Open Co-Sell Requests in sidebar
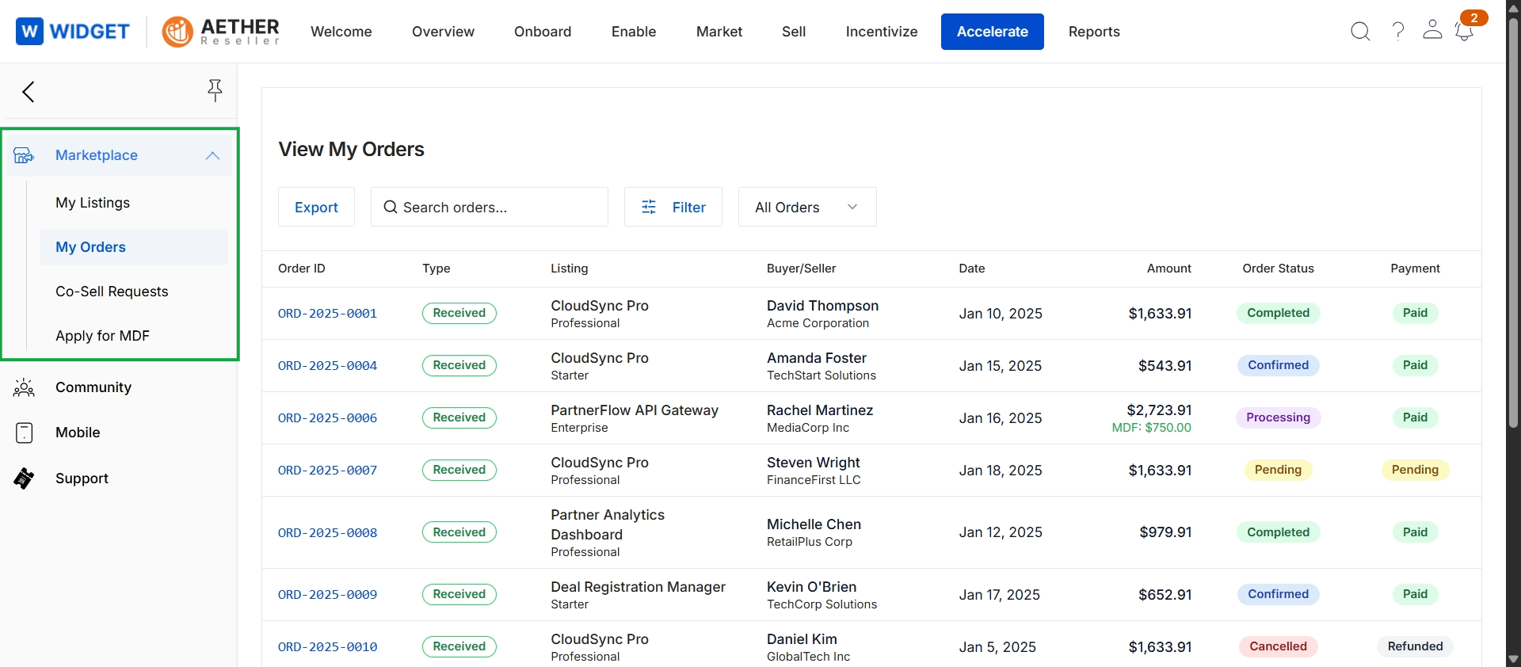Viewport: 1521px width, 667px height. click(x=112, y=292)
